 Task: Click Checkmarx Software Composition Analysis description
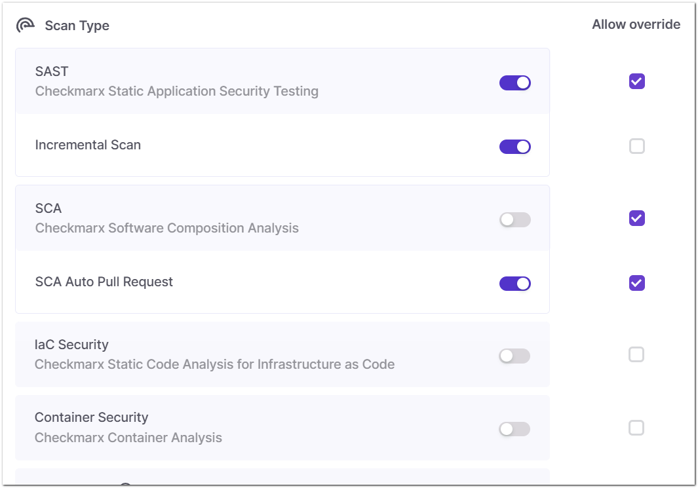(167, 228)
